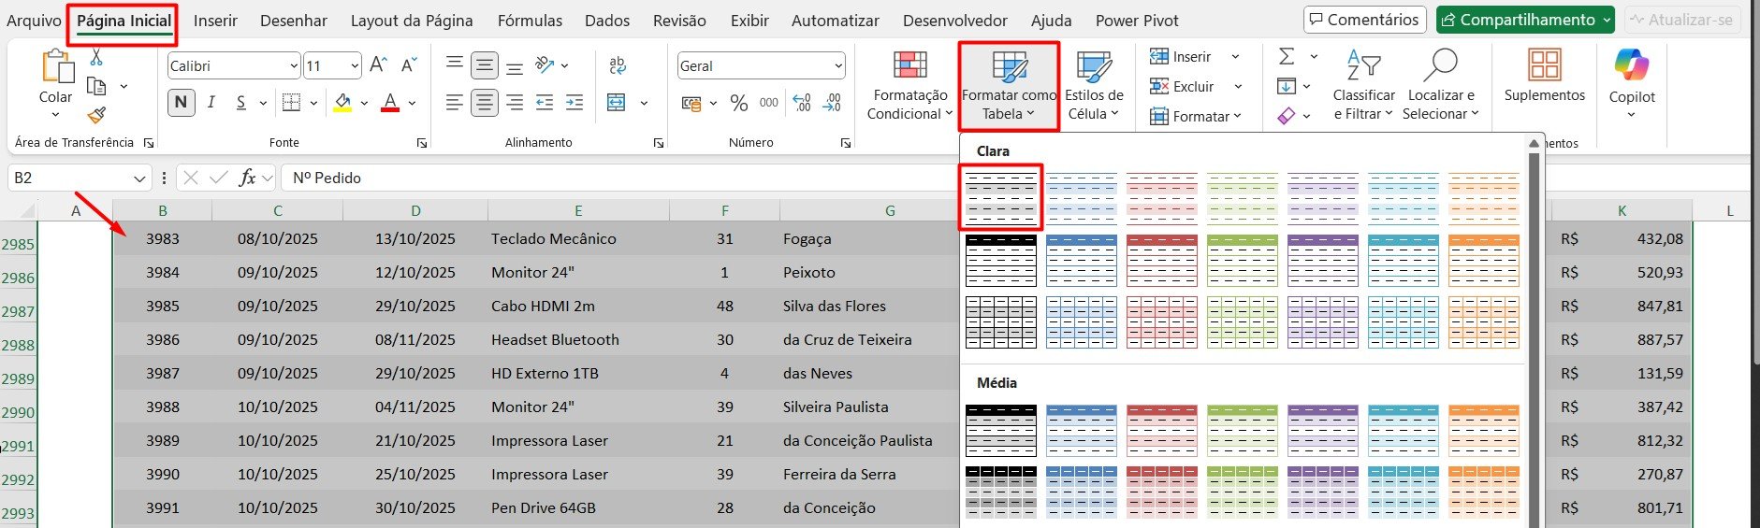1760x528 pixels.
Task: Increase font size with the larger A icon
Action: [378, 64]
